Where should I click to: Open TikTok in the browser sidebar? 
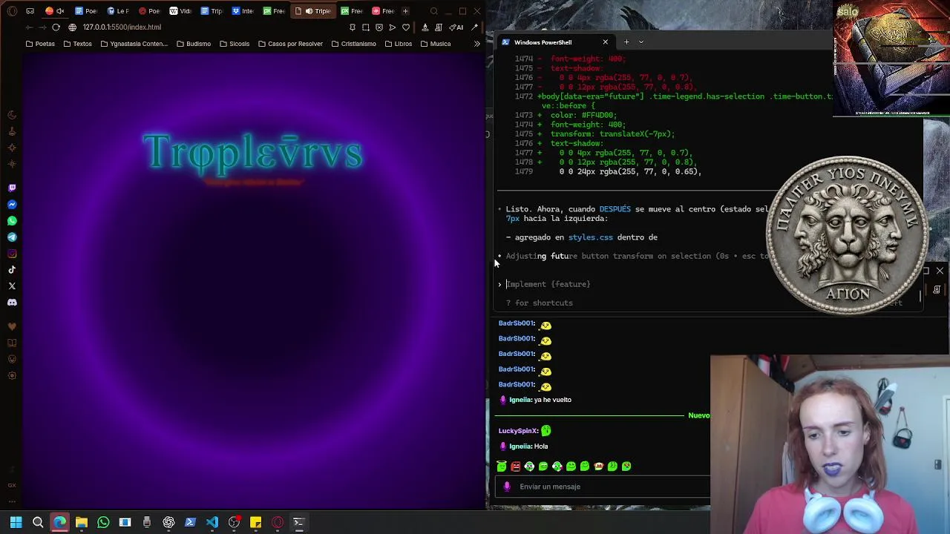coord(12,270)
